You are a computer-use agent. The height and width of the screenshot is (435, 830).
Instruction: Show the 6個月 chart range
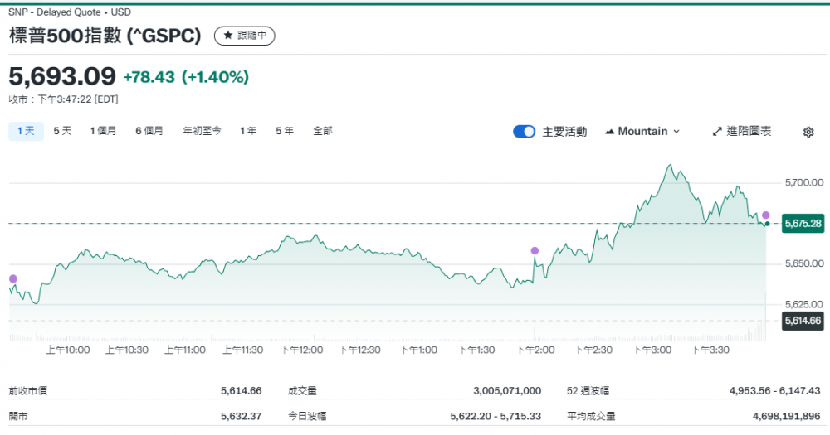pos(149,131)
